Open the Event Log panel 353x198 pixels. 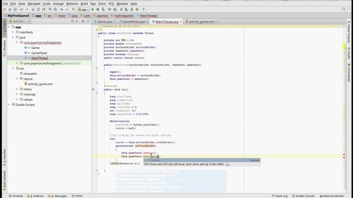click(x=280, y=196)
